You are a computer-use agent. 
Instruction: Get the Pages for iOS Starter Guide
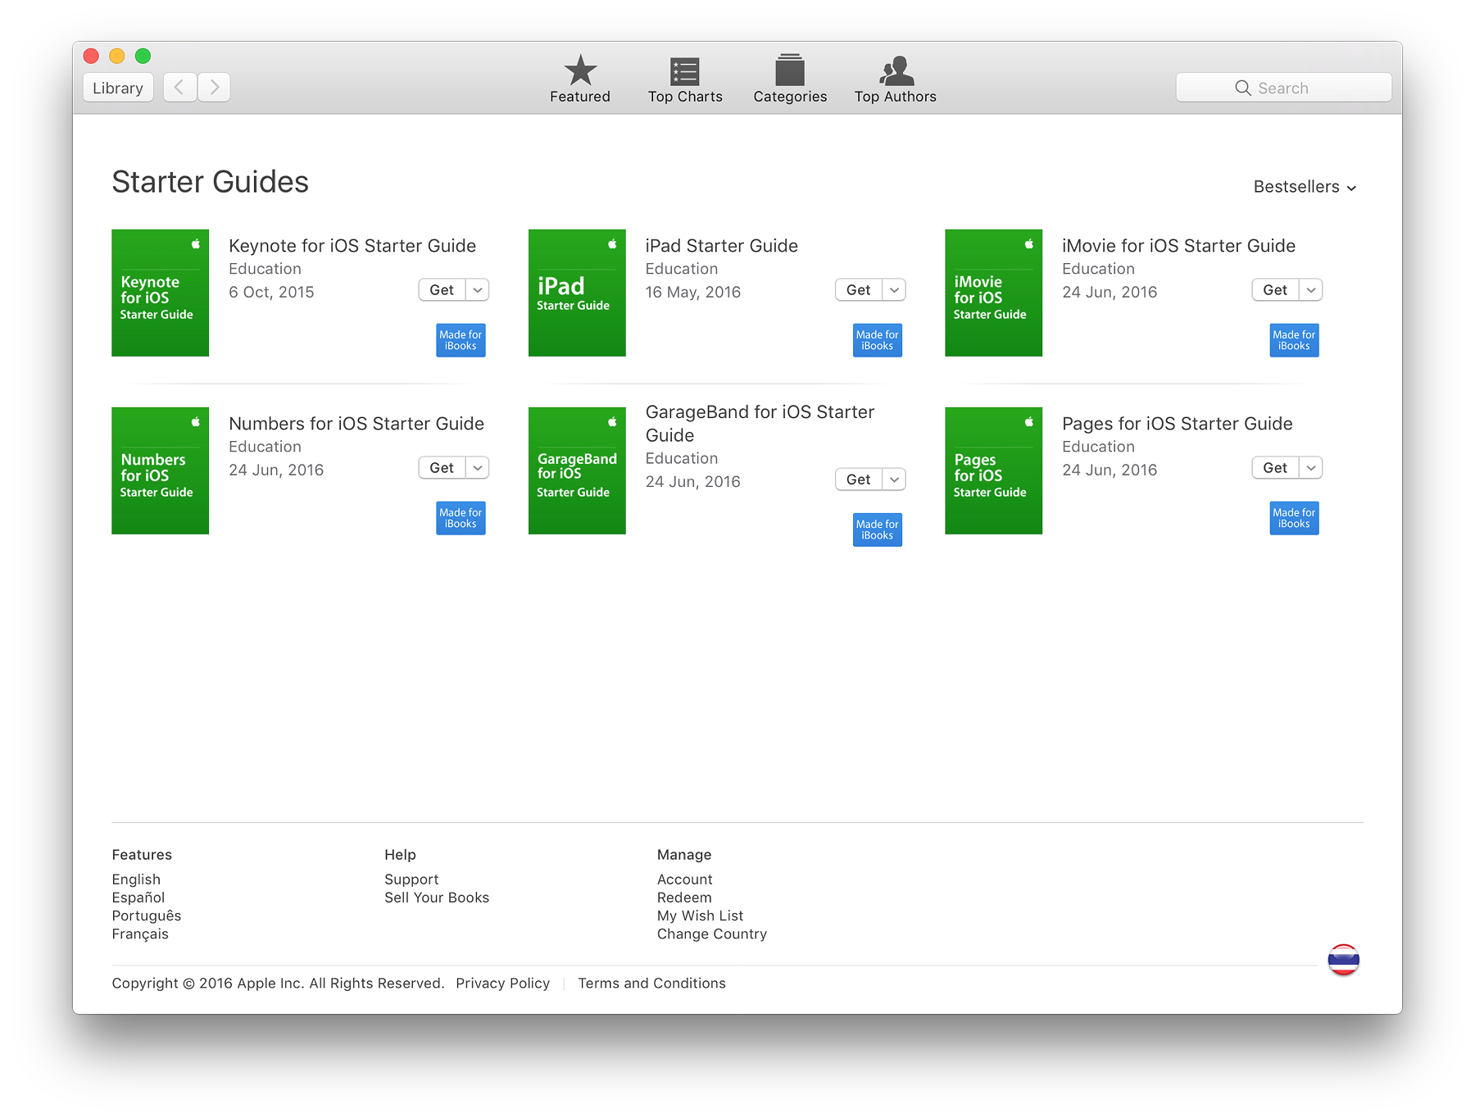click(x=1275, y=468)
